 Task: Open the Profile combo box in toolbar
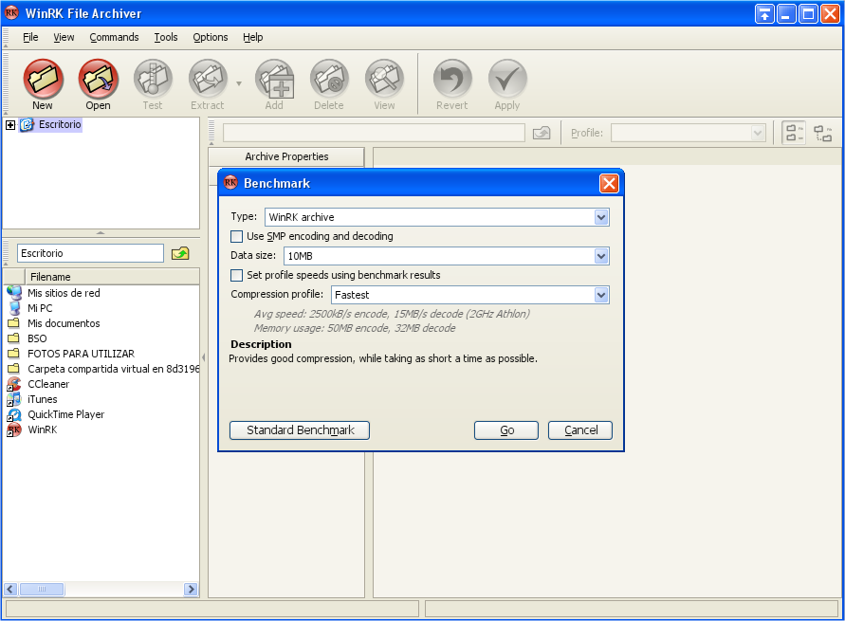click(x=689, y=133)
